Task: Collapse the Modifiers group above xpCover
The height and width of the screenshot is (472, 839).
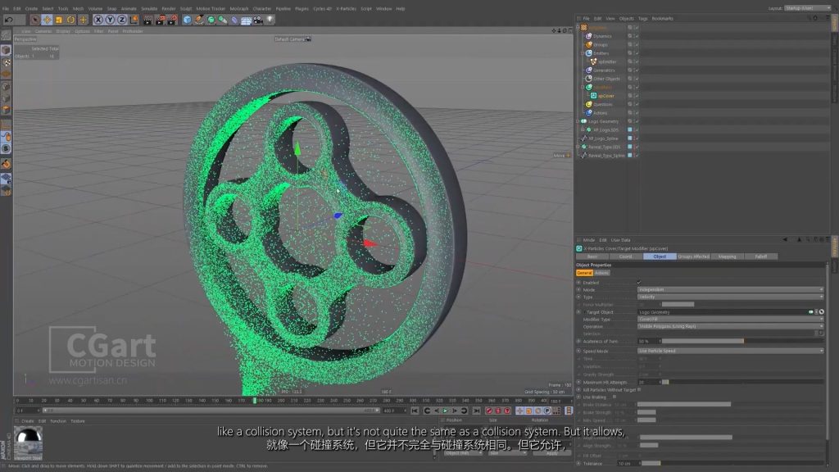Action: (583, 87)
